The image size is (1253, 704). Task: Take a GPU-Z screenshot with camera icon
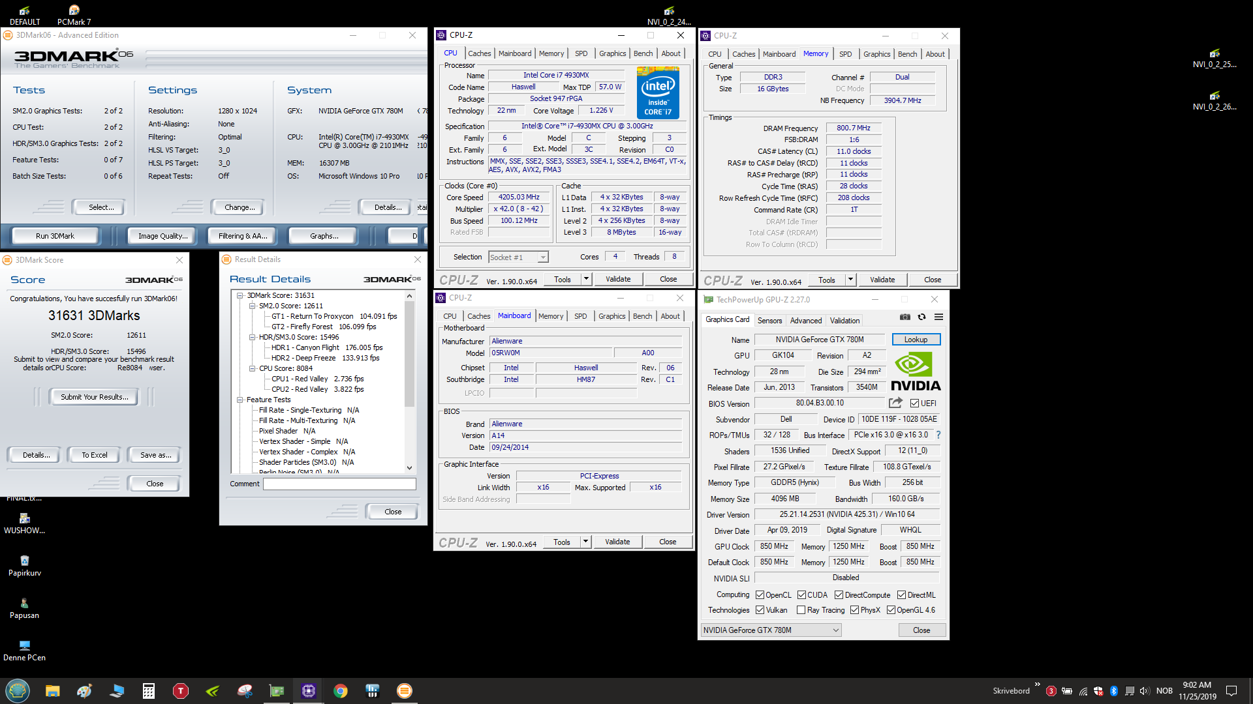pos(905,317)
